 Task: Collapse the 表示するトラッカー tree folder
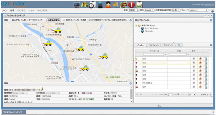136,25
